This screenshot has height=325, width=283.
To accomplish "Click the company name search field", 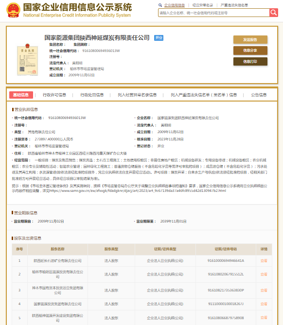I will tap(213, 13).
